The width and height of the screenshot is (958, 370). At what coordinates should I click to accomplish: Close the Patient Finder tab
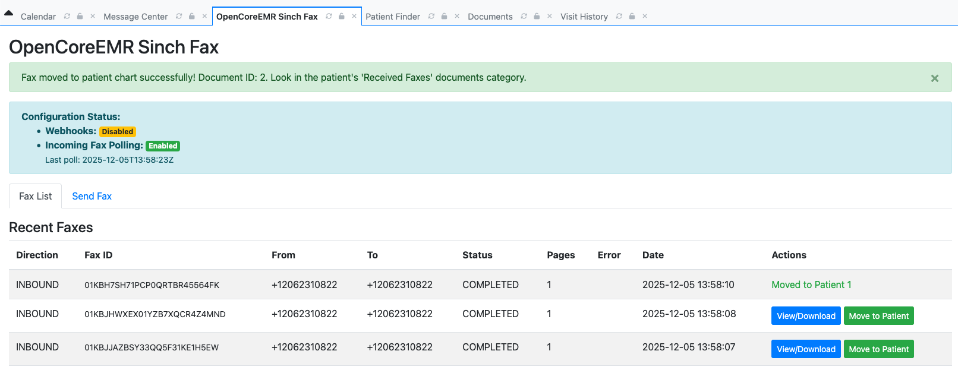(x=457, y=16)
